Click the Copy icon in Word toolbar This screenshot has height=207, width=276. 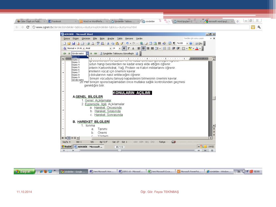pyautogui.click(x=113, y=43)
